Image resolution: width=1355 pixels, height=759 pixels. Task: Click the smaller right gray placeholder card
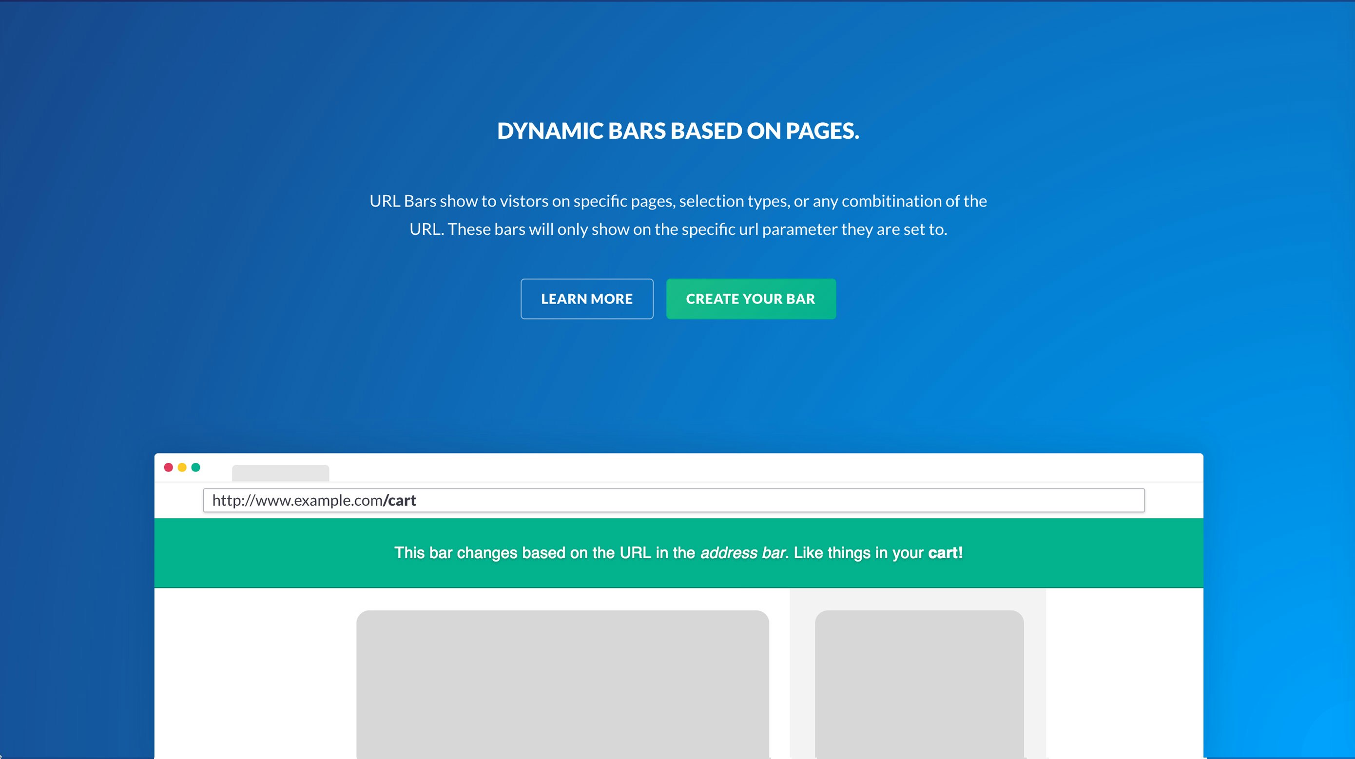click(919, 683)
